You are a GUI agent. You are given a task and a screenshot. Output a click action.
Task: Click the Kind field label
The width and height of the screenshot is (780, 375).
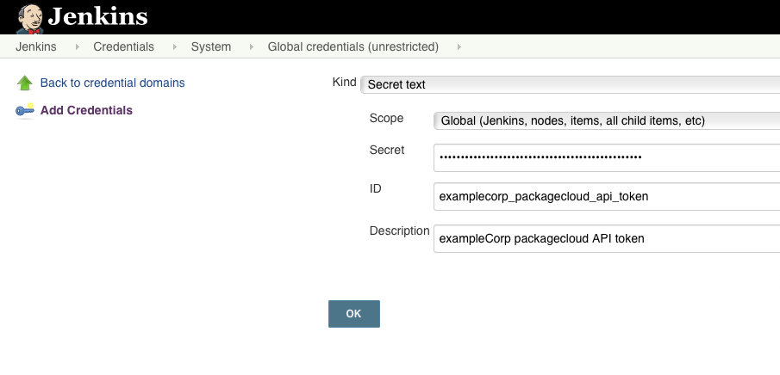344,83
